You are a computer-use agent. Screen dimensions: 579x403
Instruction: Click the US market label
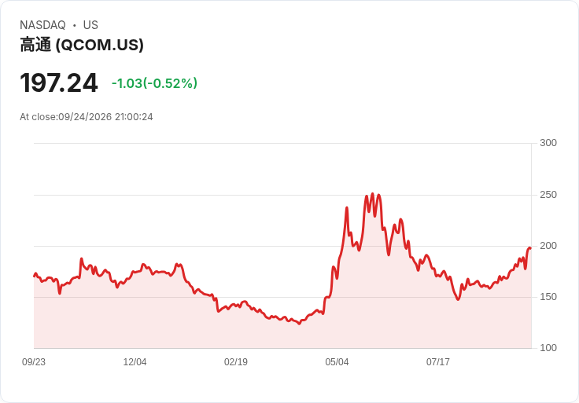pyautogui.click(x=90, y=25)
